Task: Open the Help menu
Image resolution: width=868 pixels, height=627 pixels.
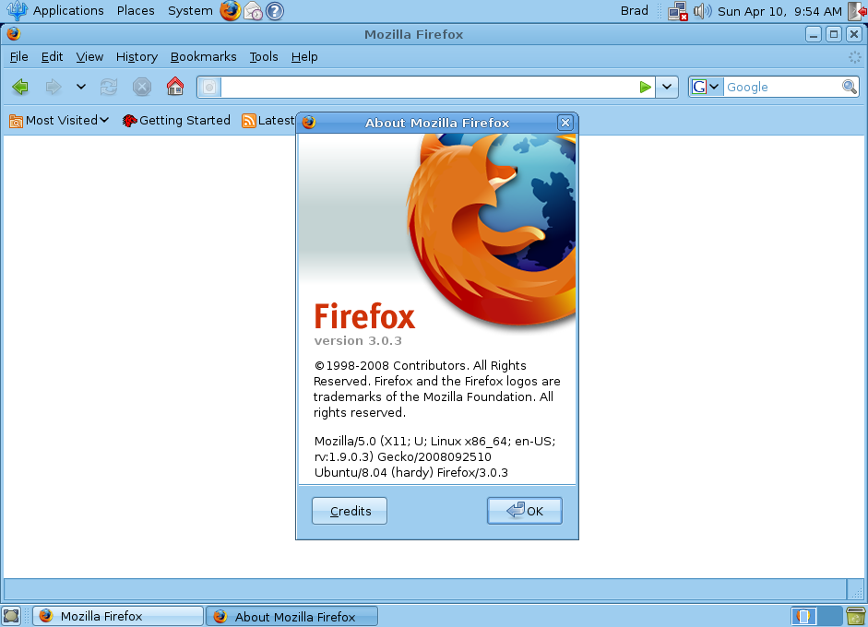Action: [x=304, y=57]
